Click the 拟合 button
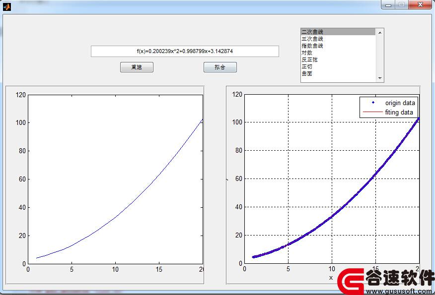The height and width of the screenshot is (295, 435). pyautogui.click(x=220, y=67)
